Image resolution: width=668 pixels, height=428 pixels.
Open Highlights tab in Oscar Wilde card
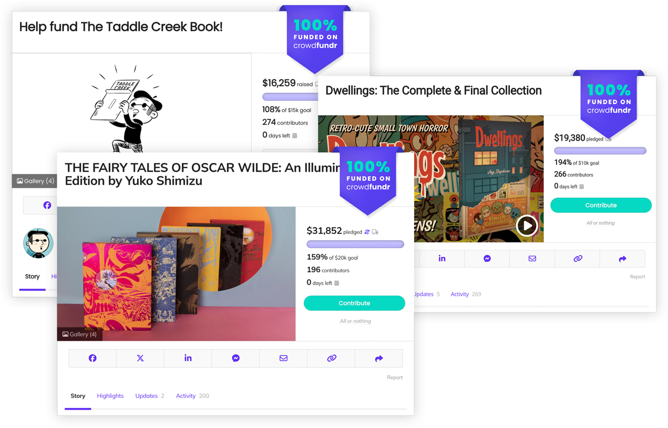110,396
